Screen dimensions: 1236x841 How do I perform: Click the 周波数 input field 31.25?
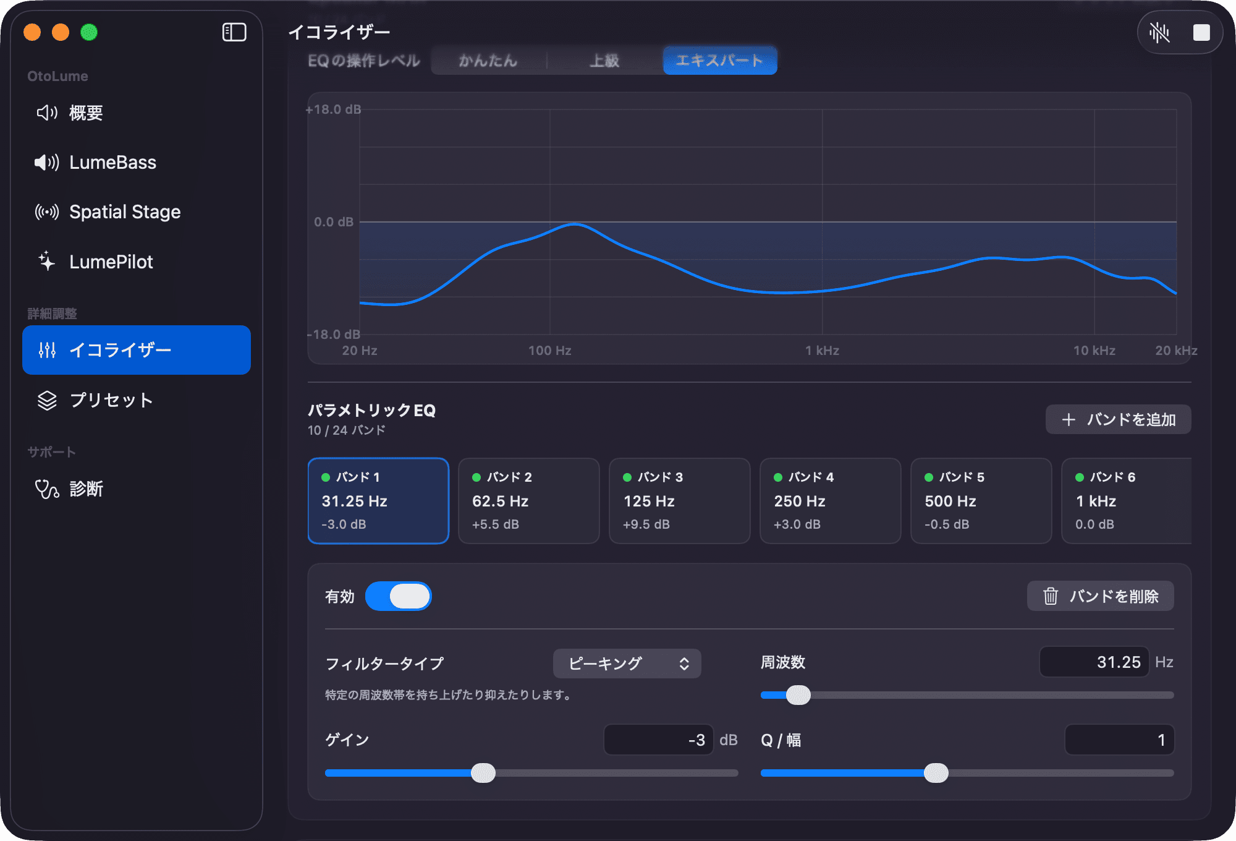1094,662
